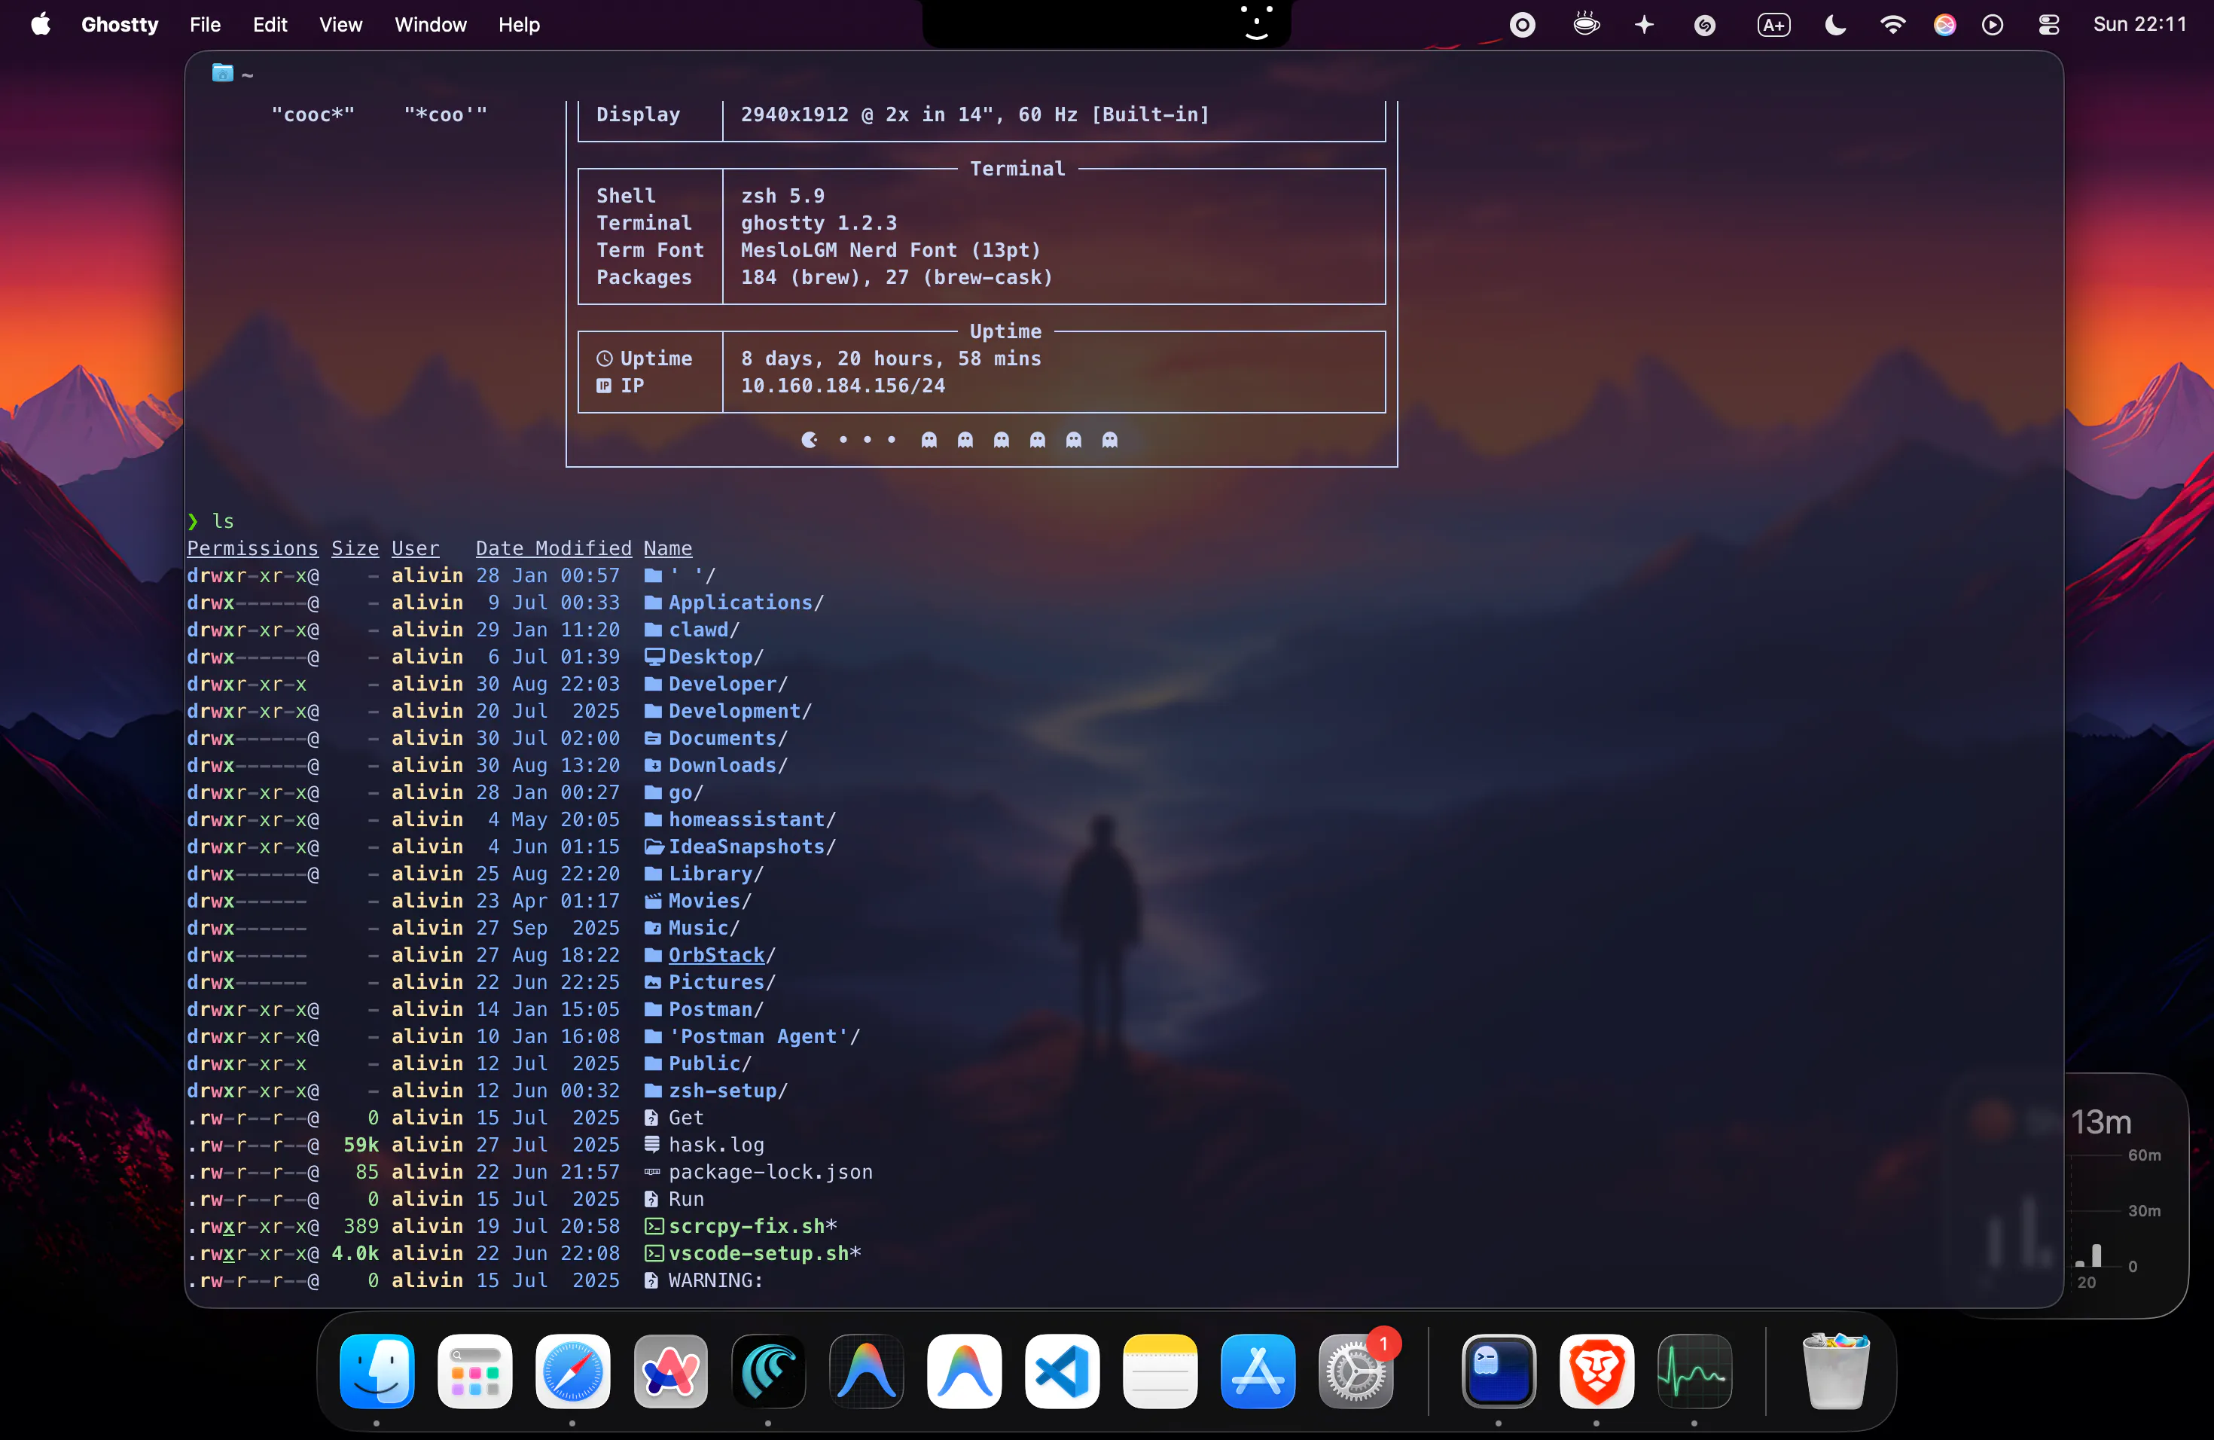This screenshot has height=1440, width=2214.
Task: Open Control Center from menu bar
Action: [x=2049, y=25]
